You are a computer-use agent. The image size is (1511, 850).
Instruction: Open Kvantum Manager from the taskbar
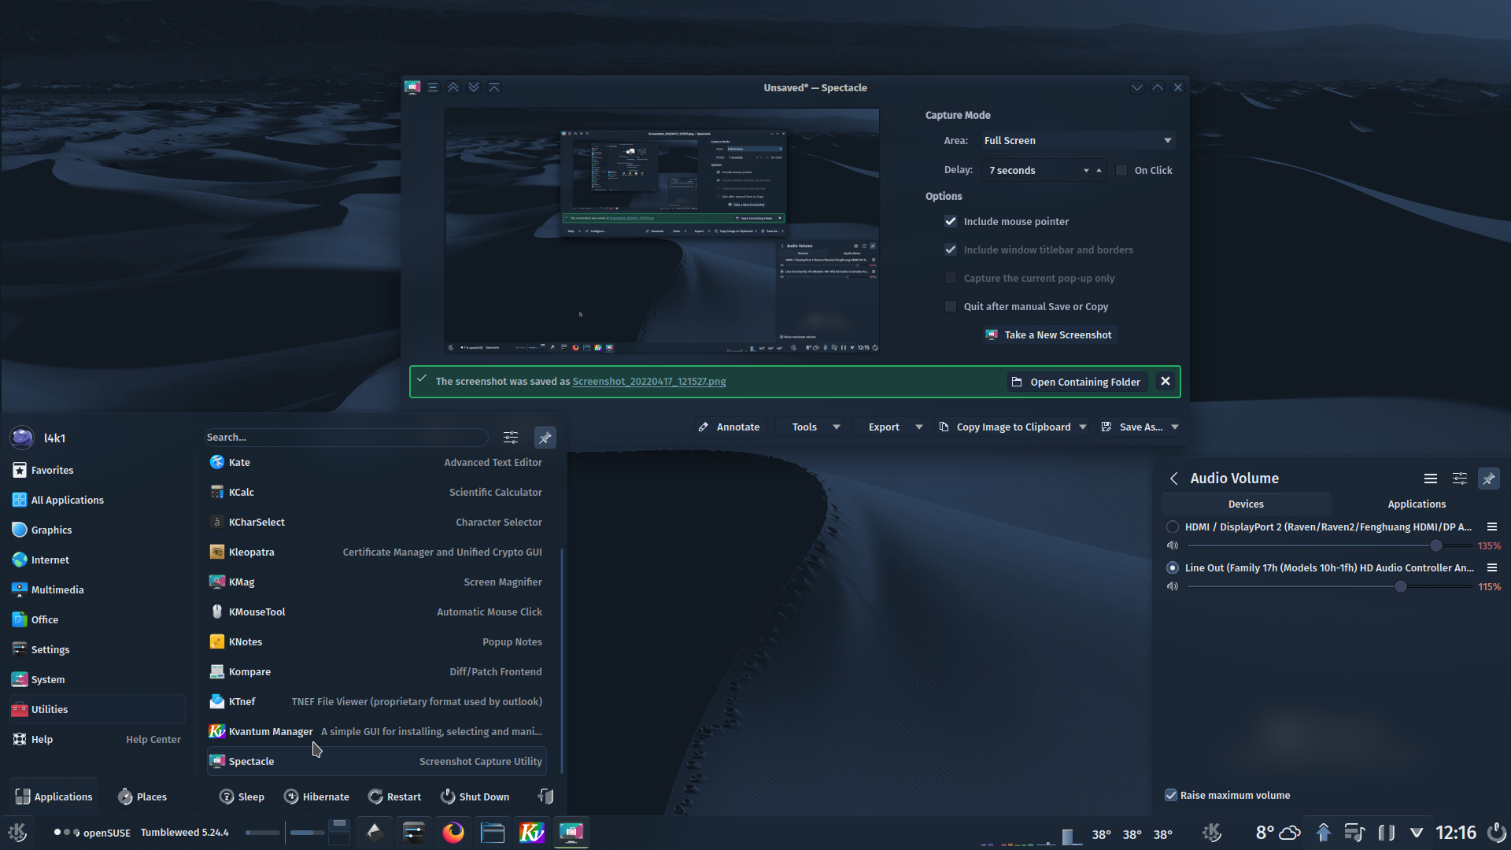[532, 832]
